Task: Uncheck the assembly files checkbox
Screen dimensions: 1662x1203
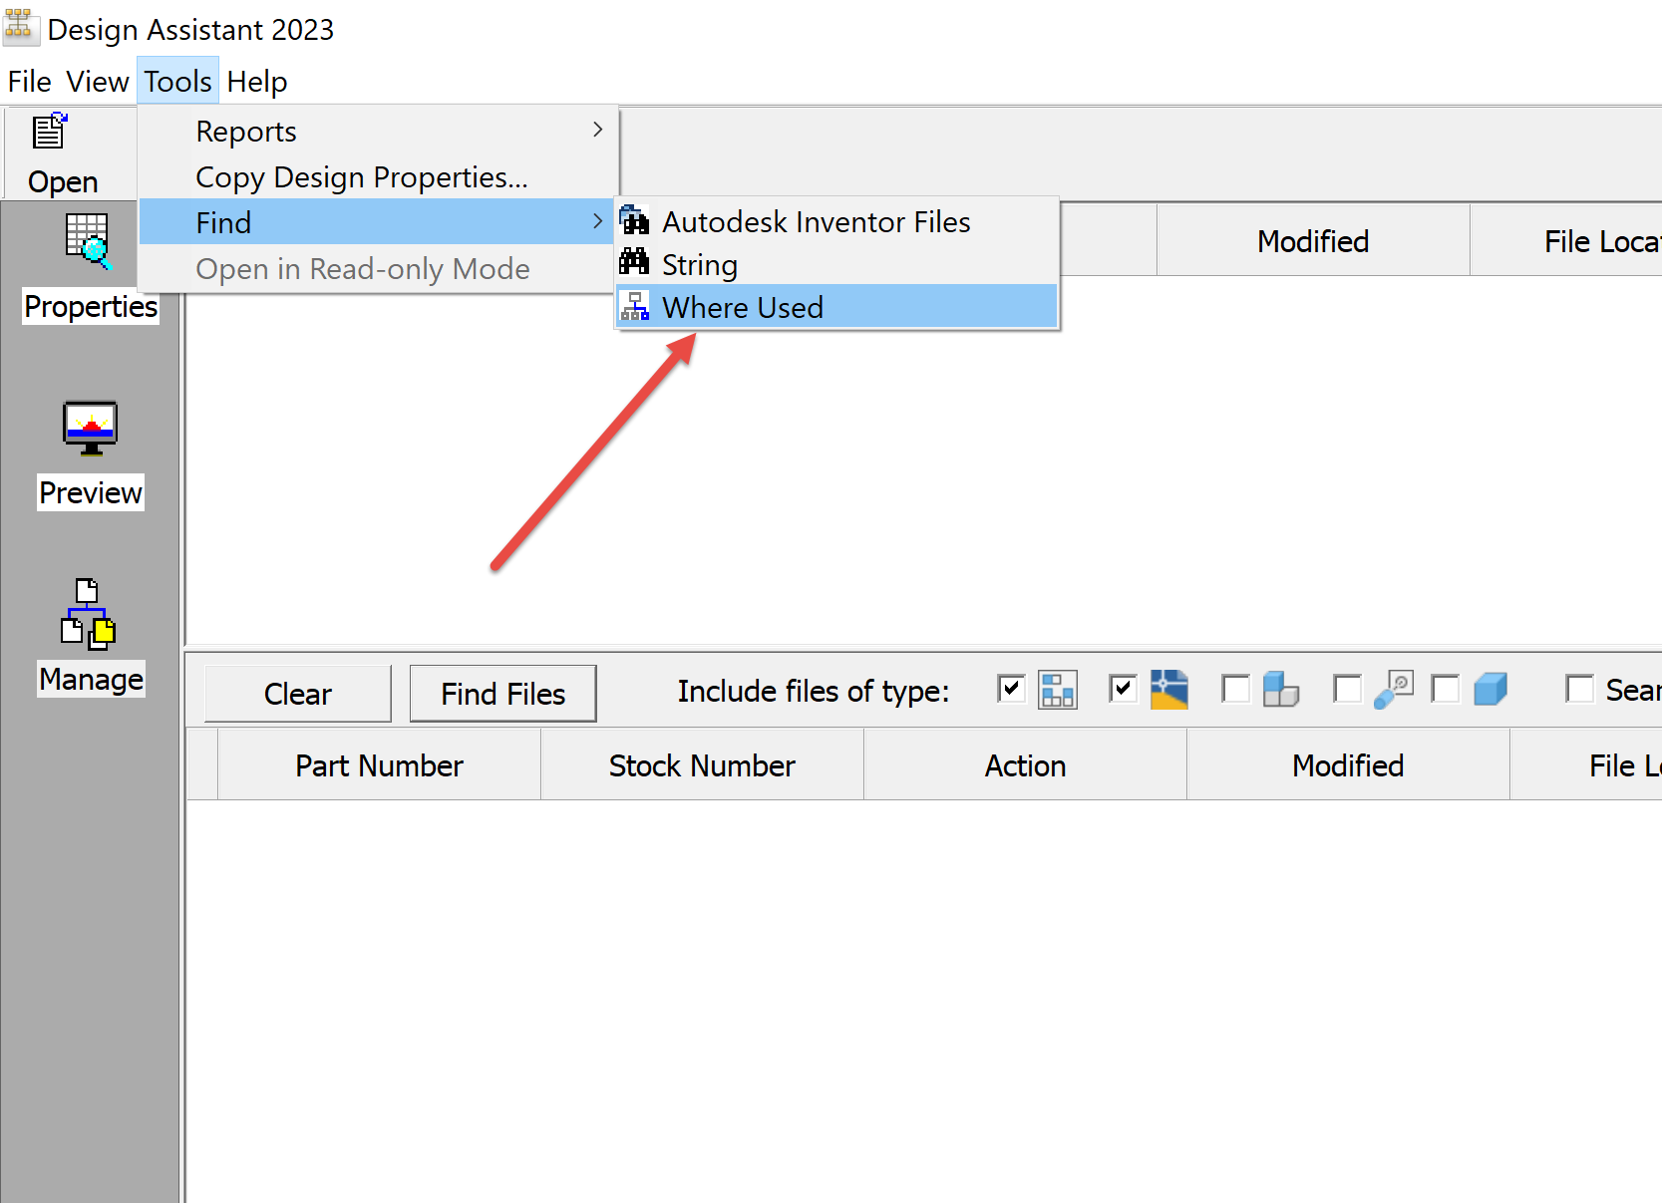Action: tap(1011, 688)
